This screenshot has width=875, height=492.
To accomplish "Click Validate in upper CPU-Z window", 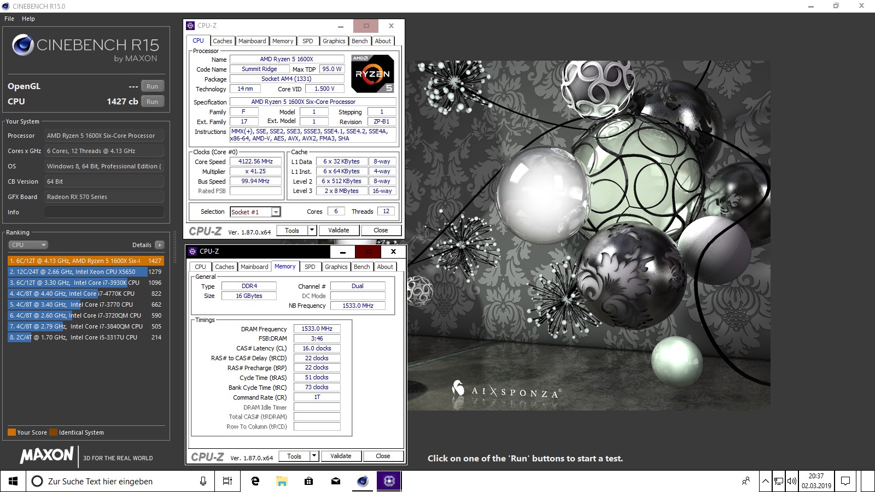I will tap(339, 231).
